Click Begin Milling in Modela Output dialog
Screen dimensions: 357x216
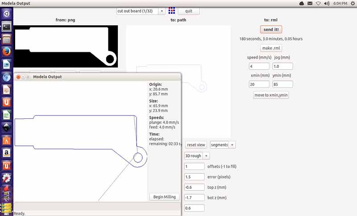(x=164, y=197)
